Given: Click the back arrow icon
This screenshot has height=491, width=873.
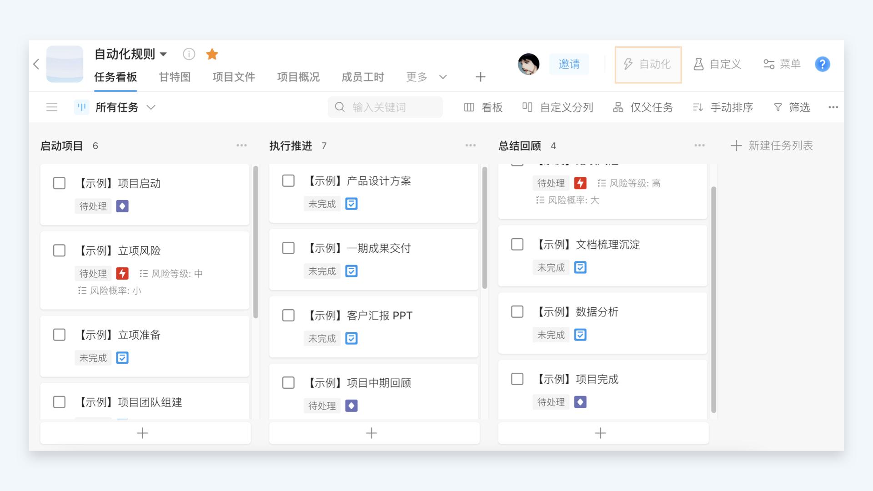Looking at the screenshot, I should pos(36,64).
